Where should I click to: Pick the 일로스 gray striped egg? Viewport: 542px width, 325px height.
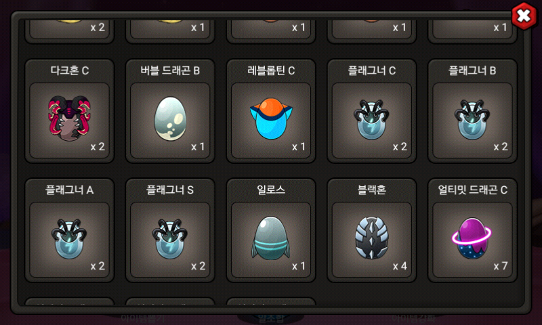coord(271,238)
